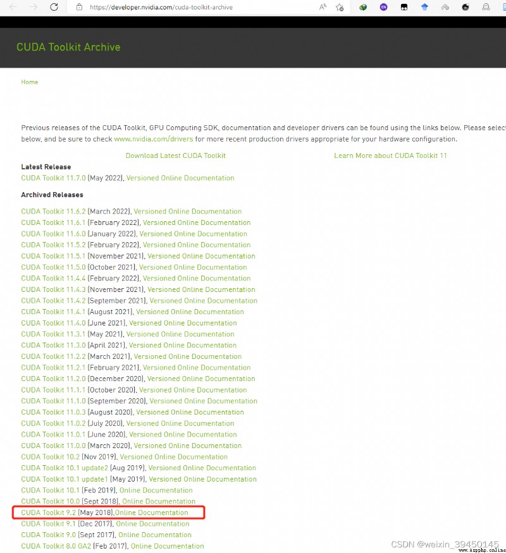
Task: Open CUDA Toolkit 11.6.2 download page
Action: [x=53, y=211]
